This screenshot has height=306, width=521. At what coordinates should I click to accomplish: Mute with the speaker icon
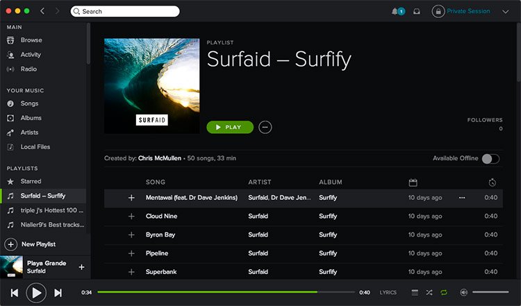(463, 293)
